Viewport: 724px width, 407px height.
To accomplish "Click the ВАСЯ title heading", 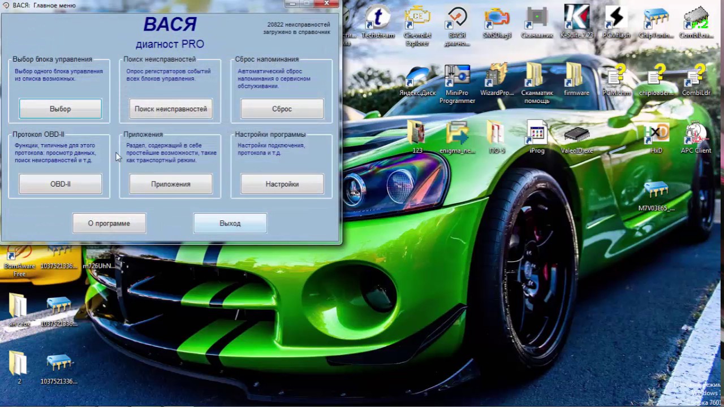I will coord(170,24).
